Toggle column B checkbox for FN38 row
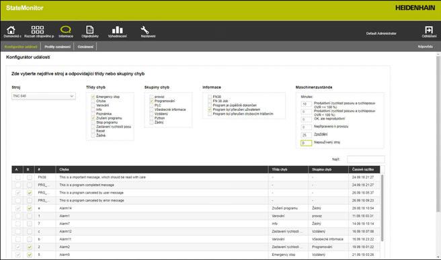This screenshot has width=441, height=260. point(30,177)
